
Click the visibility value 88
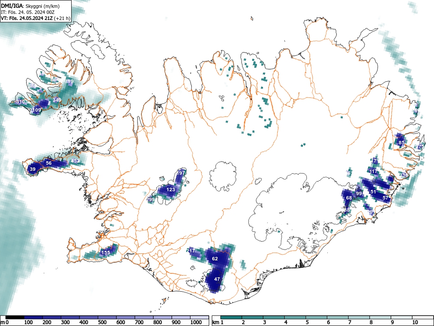click(347, 210)
